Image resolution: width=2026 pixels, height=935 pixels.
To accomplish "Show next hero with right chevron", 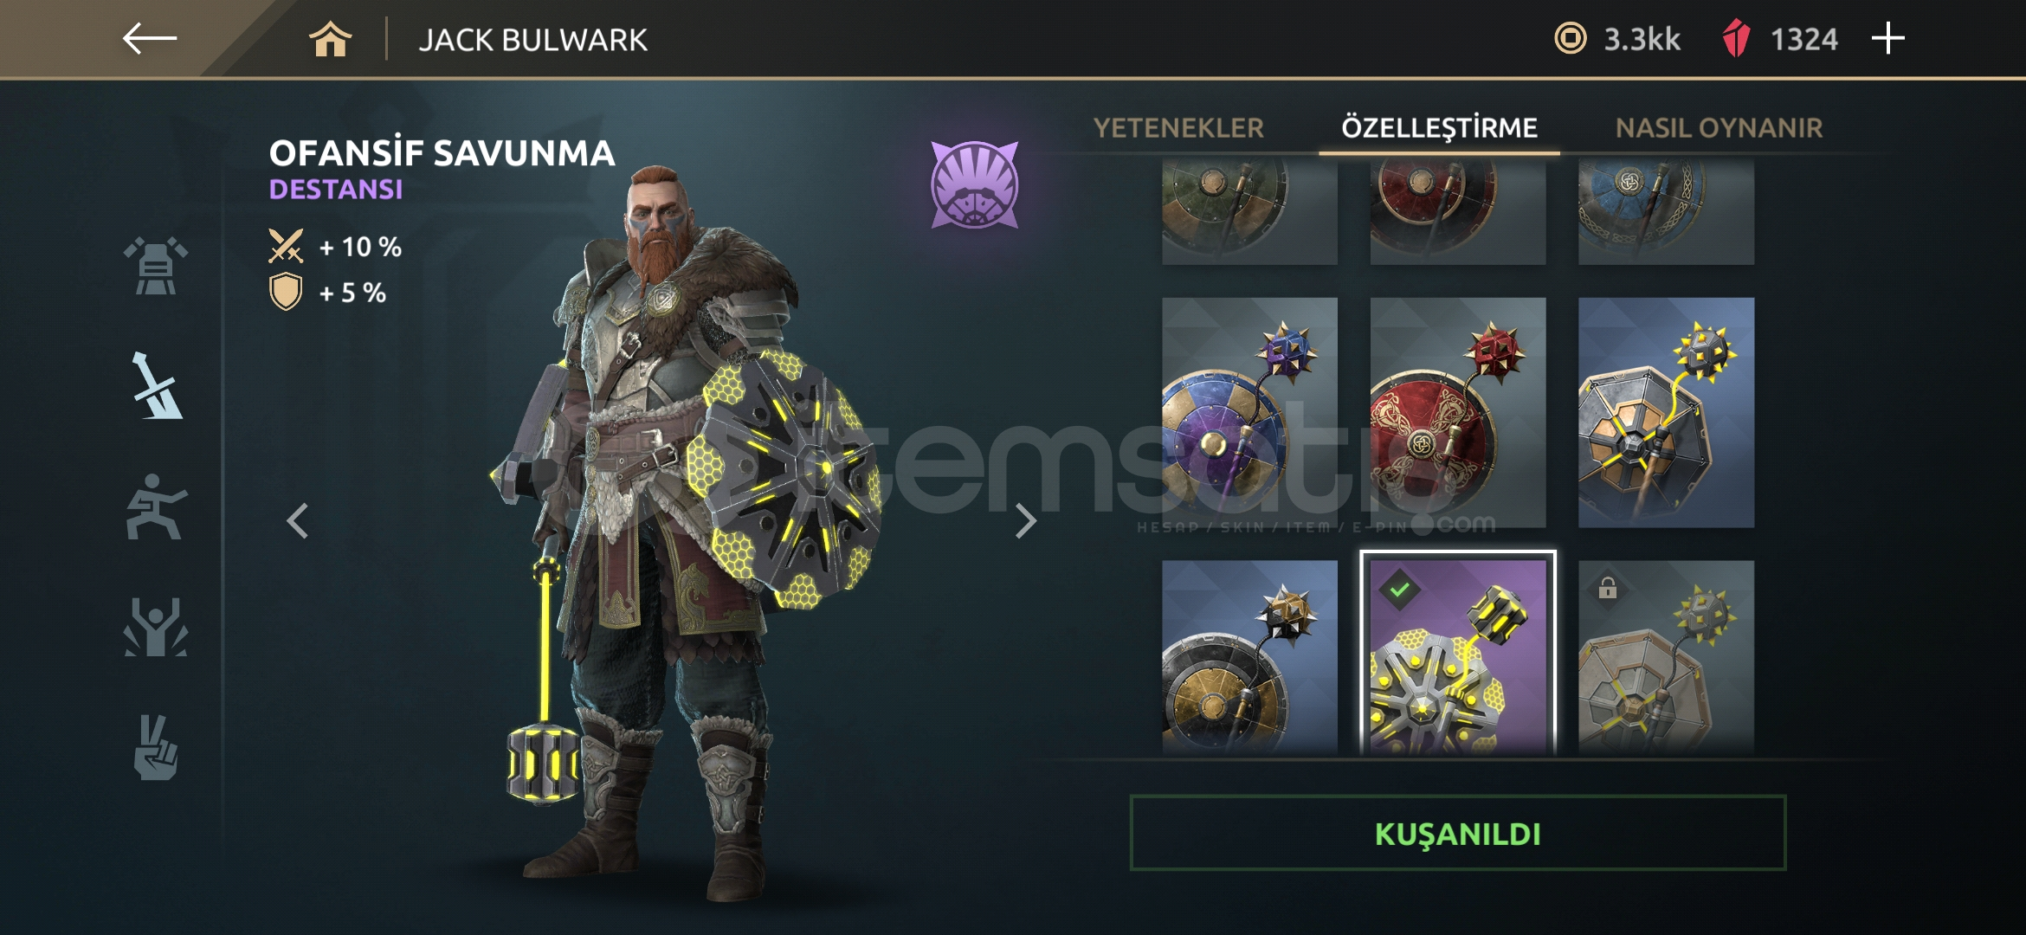I will click(1026, 521).
